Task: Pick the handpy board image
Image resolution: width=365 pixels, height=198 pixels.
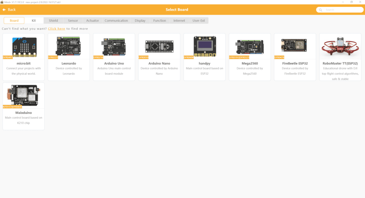Action: (x=205, y=46)
